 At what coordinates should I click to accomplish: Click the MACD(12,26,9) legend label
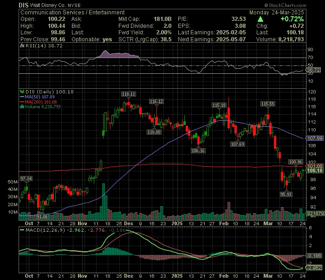[45, 230]
